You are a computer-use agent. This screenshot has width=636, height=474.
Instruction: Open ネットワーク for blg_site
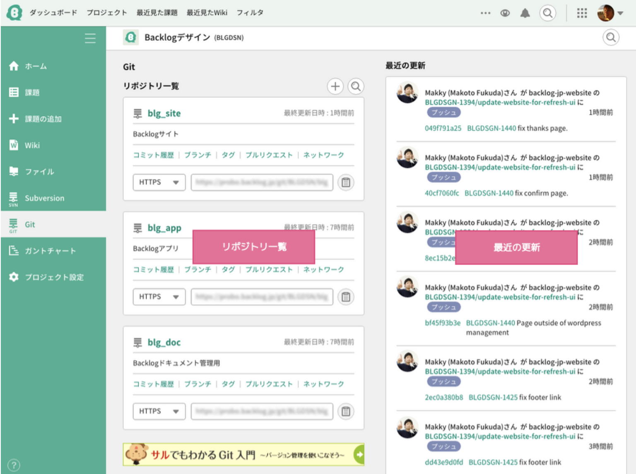tap(323, 155)
